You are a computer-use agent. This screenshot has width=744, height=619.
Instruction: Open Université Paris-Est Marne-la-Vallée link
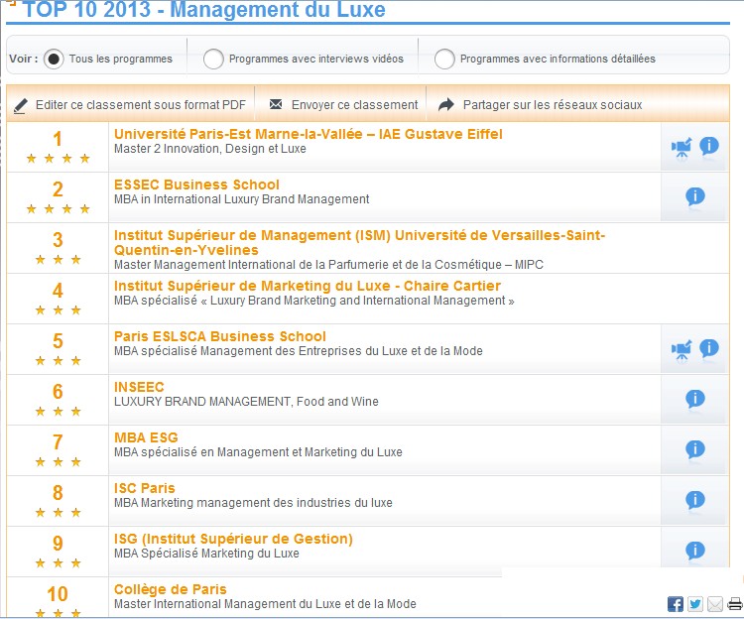pos(308,134)
